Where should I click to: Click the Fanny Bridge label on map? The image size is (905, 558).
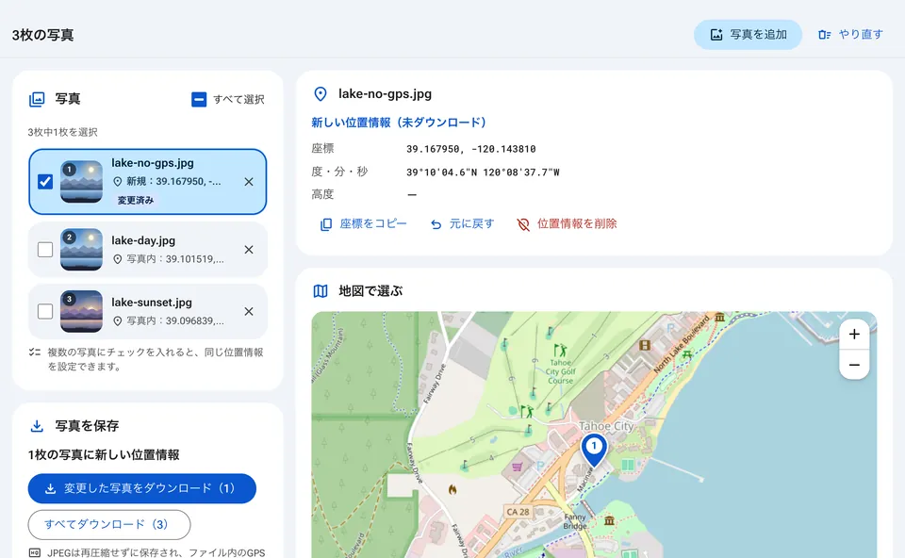tap(575, 521)
